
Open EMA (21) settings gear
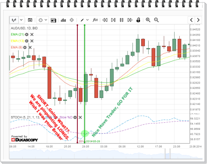click(x=26, y=34)
